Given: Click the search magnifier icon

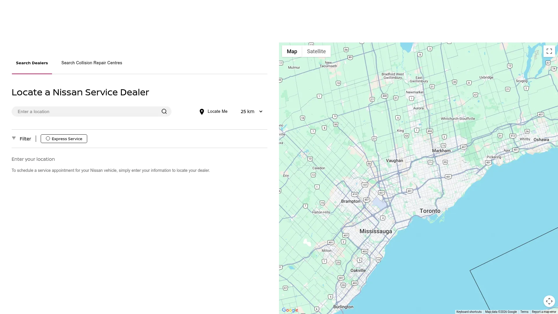Looking at the screenshot, I should pyautogui.click(x=164, y=111).
